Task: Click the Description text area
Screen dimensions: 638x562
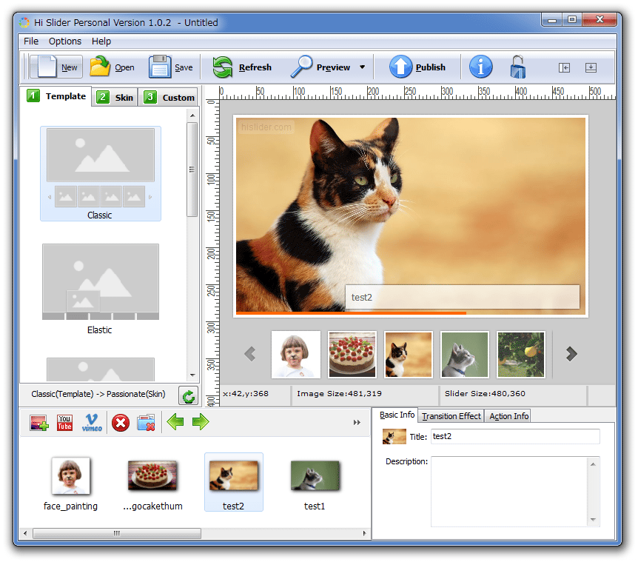Action: (x=509, y=492)
